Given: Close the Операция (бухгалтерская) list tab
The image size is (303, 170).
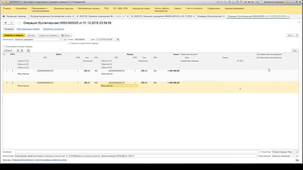Looking at the screenshot, I should (224, 17).
